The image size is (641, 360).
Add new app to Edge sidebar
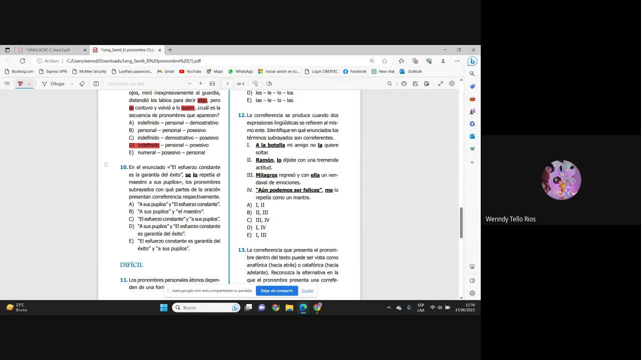pos(472,162)
